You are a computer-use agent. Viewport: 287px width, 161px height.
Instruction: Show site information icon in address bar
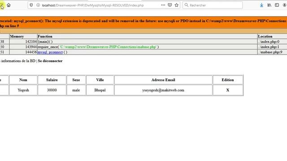point(38,5)
